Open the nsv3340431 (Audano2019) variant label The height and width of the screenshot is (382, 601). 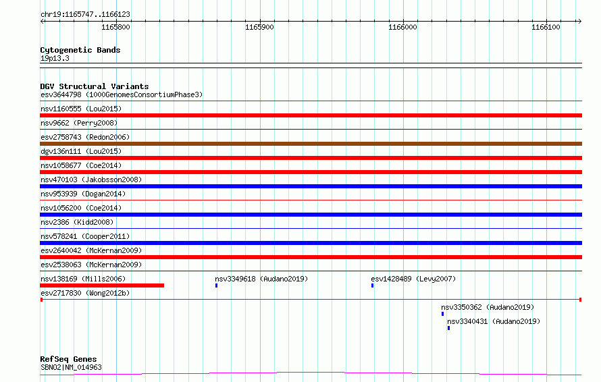pos(494,321)
